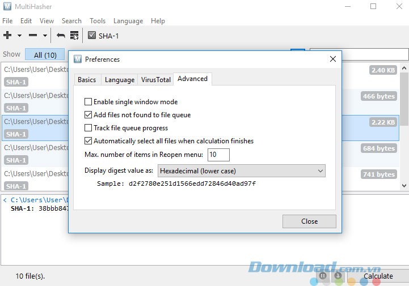Screen dimensions: 409x286
Task: Click the Calculate button
Action: coord(378,276)
